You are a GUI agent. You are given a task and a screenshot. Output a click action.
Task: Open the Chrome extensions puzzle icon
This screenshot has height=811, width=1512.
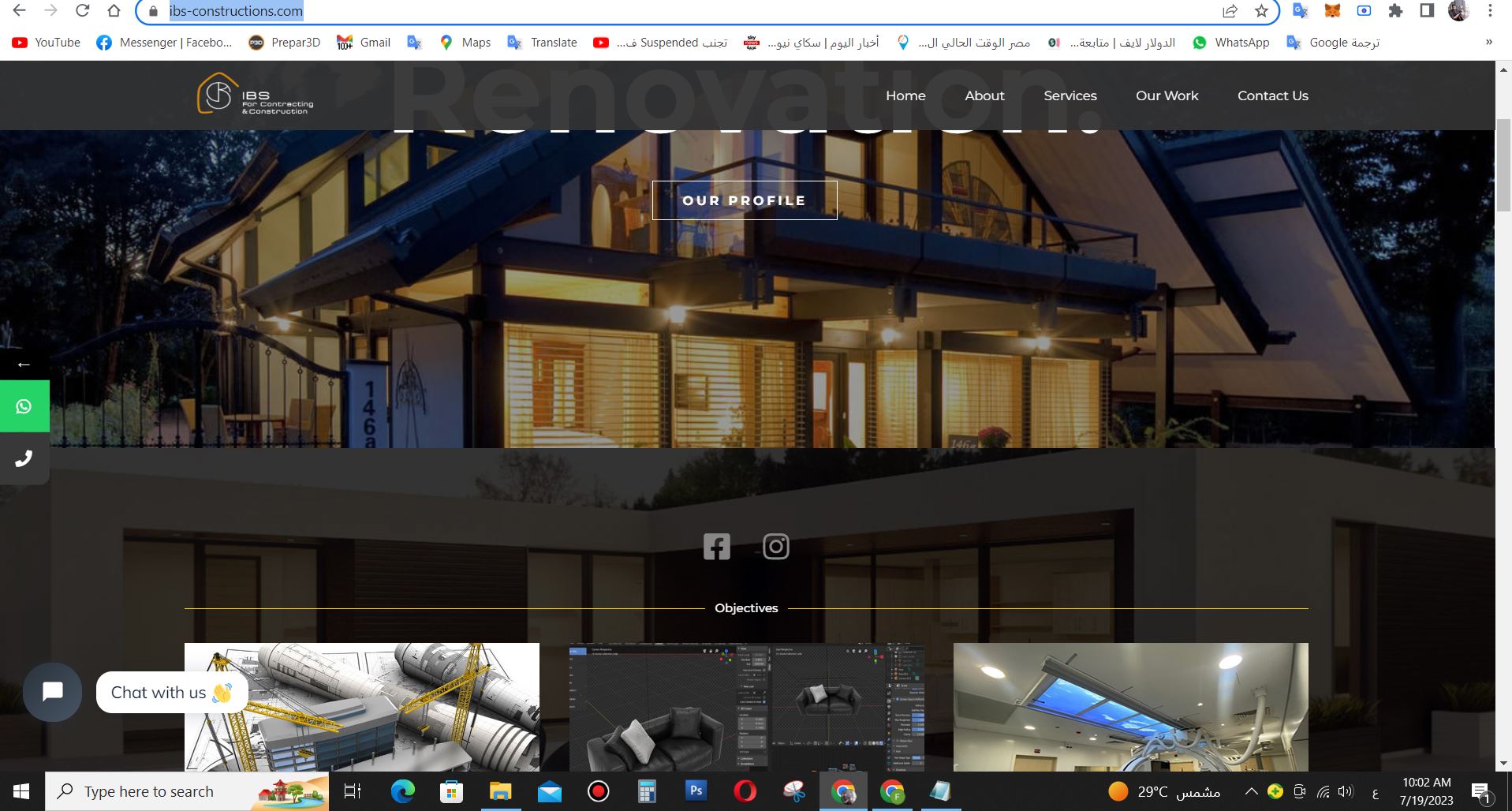pyautogui.click(x=1395, y=11)
